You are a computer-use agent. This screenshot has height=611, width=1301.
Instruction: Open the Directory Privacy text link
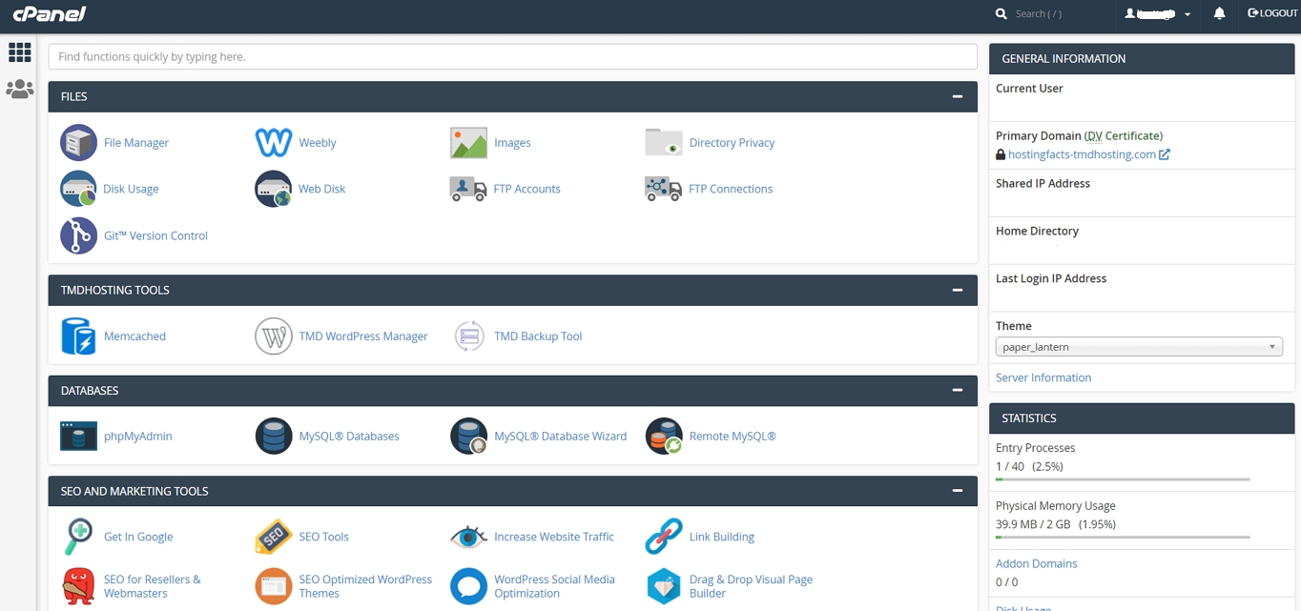732,143
